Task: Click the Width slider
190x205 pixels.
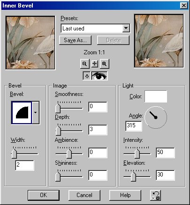Action: pos(25,153)
